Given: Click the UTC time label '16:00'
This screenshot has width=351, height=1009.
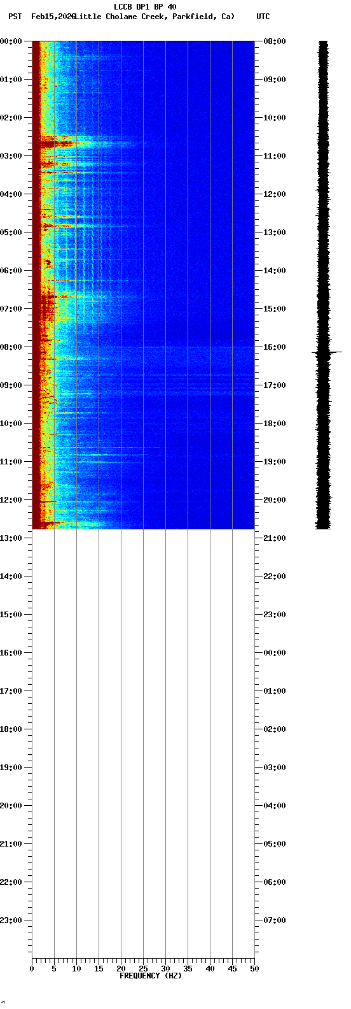Looking at the screenshot, I should pyautogui.click(x=275, y=347).
